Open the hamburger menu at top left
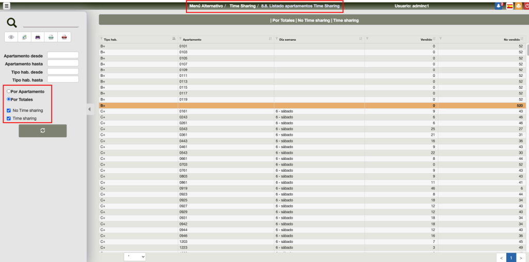 click(x=7, y=6)
